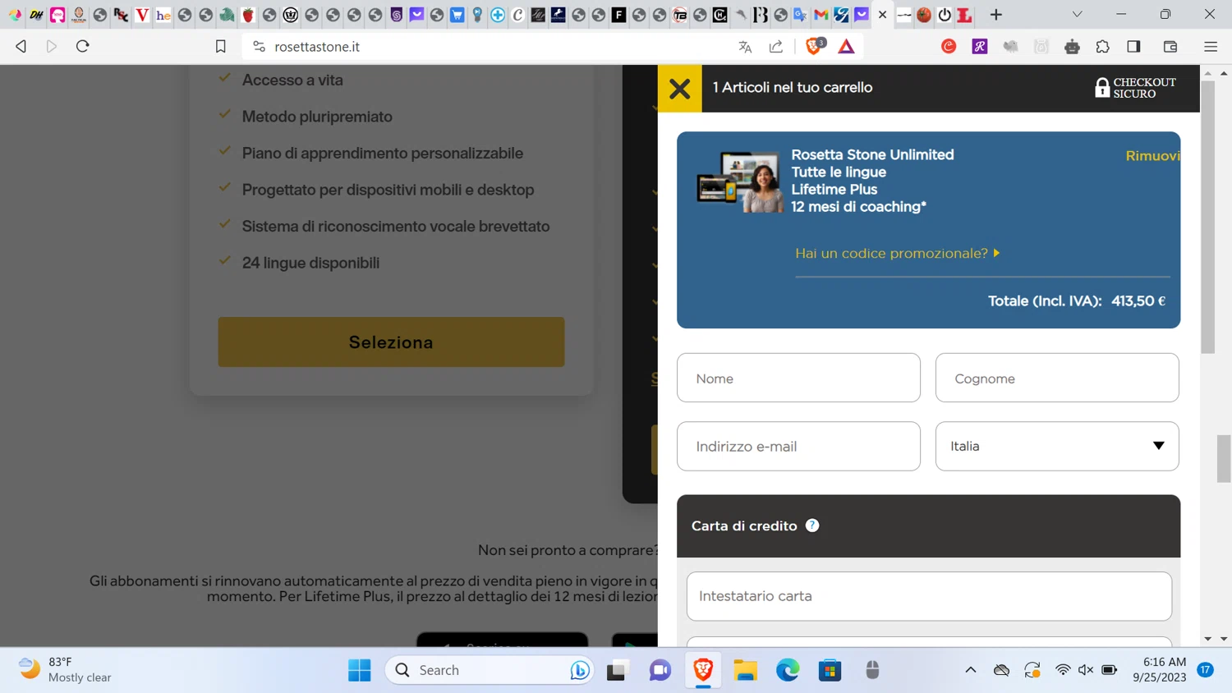Open the Windows Start menu
1232x693 pixels.
click(x=359, y=670)
